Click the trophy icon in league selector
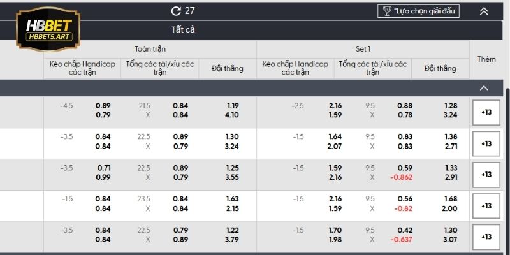 pyautogui.click(x=386, y=11)
